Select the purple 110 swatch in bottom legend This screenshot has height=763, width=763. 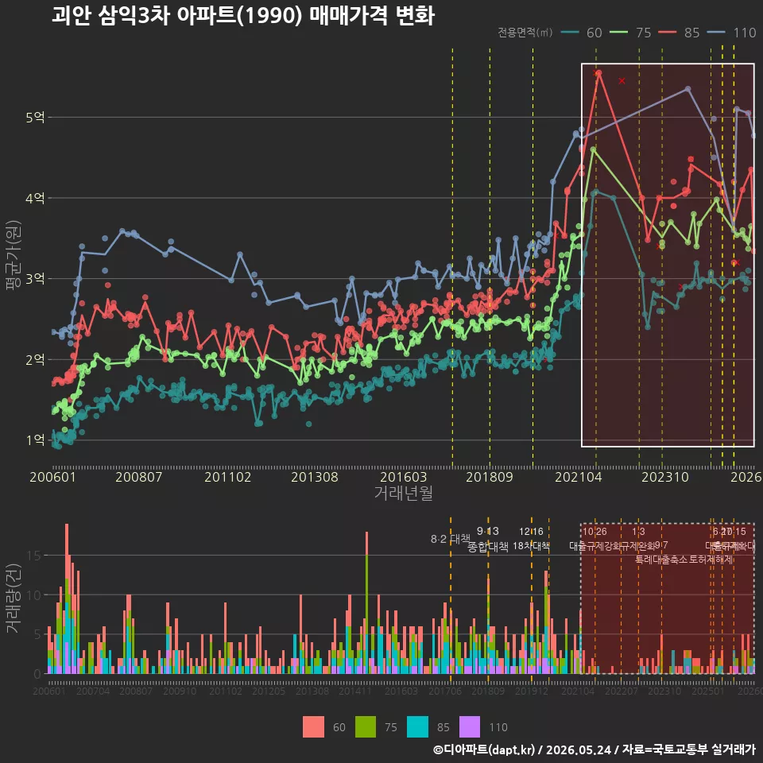pos(470,727)
